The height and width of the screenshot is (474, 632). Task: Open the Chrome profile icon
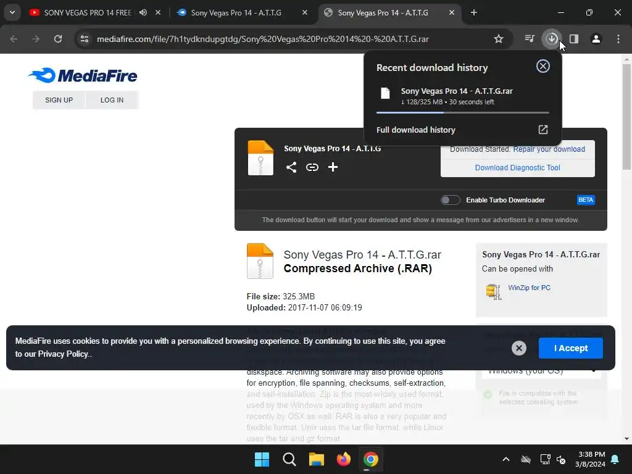596,39
